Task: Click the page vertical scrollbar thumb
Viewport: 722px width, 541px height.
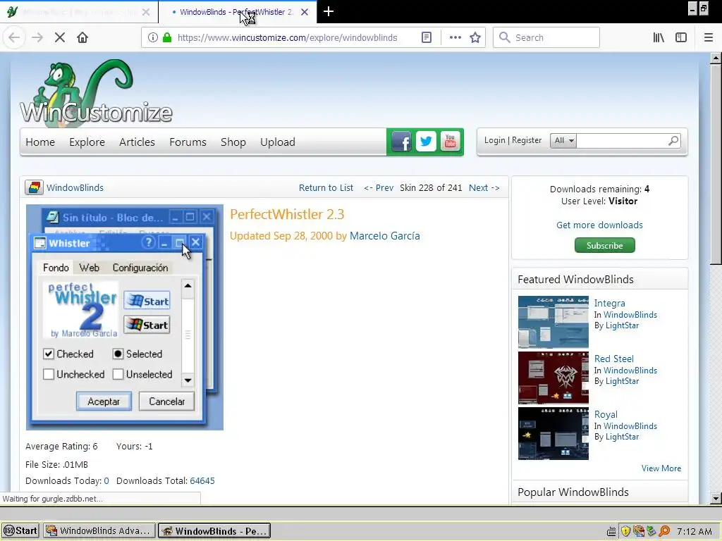Action: [x=715, y=164]
